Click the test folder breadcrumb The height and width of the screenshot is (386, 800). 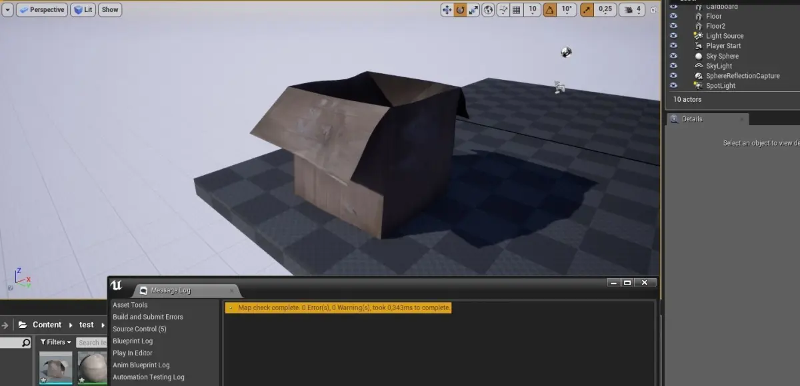click(87, 325)
